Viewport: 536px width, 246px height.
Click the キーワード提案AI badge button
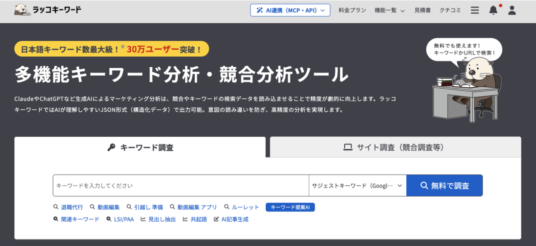click(x=290, y=207)
